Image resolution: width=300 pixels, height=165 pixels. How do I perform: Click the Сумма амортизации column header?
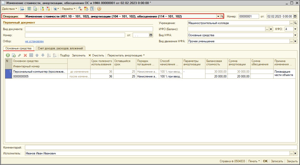pyautogui.click(x=239, y=64)
